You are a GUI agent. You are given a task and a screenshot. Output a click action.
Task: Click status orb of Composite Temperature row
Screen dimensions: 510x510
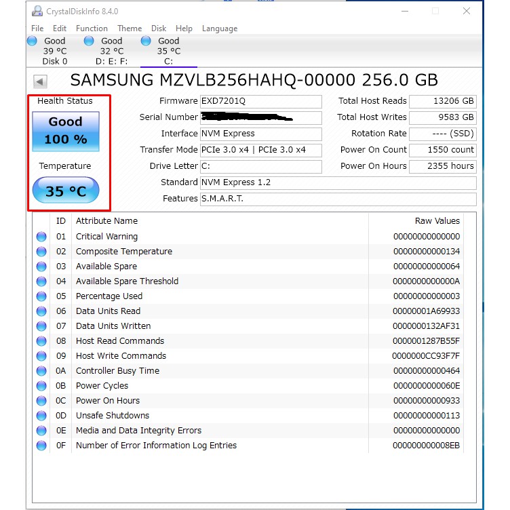[x=41, y=252]
